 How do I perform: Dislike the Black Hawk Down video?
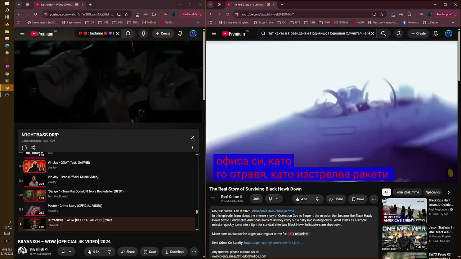(x=318, y=199)
